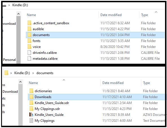Click scroll up arrow in bottom navigation pane
The image size is (167, 128).
click(x=20, y=82)
